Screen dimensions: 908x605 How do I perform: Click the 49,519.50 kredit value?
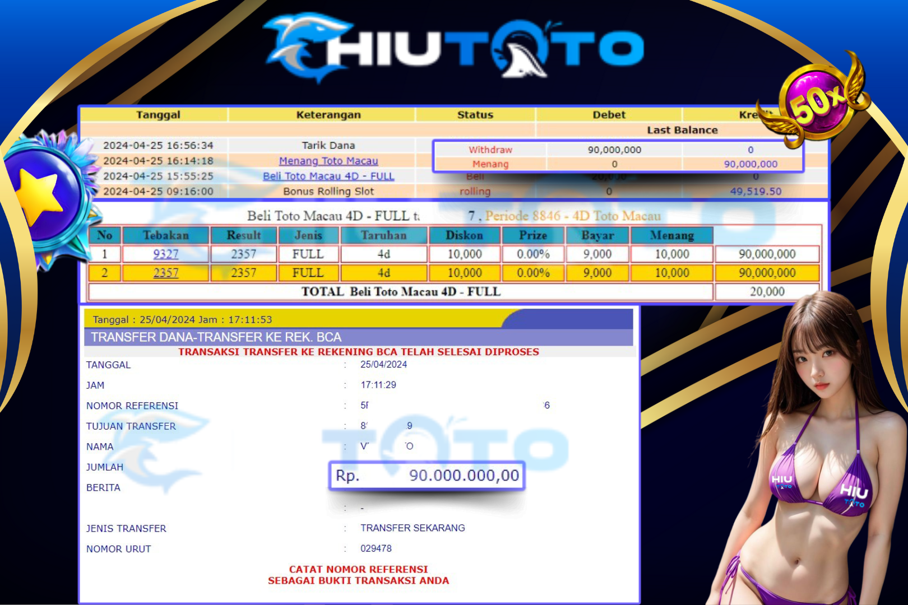point(756,191)
